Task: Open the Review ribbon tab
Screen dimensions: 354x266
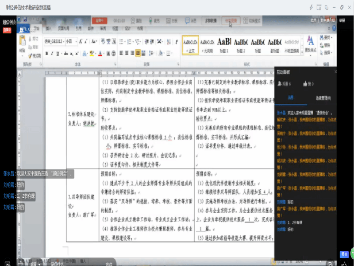Action: click(x=103, y=28)
